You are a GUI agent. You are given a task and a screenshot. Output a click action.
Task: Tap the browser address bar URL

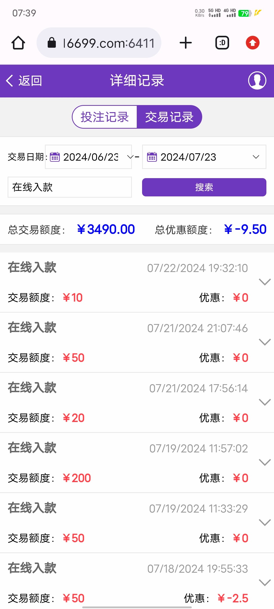(x=109, y=43)
